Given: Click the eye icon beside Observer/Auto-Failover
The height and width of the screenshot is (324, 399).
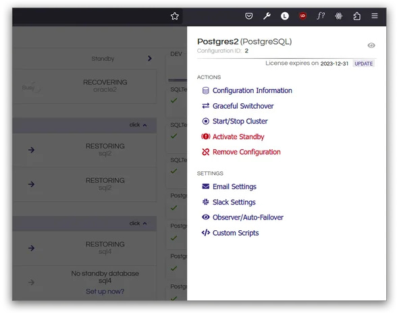Looking at the screenshot, I should click(206, 217).
